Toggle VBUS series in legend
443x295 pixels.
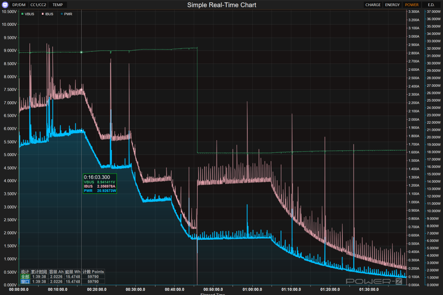tap(29, 14)
